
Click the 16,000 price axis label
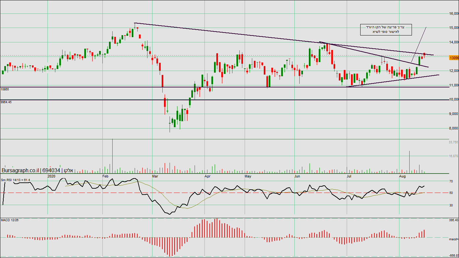(454, 13)
